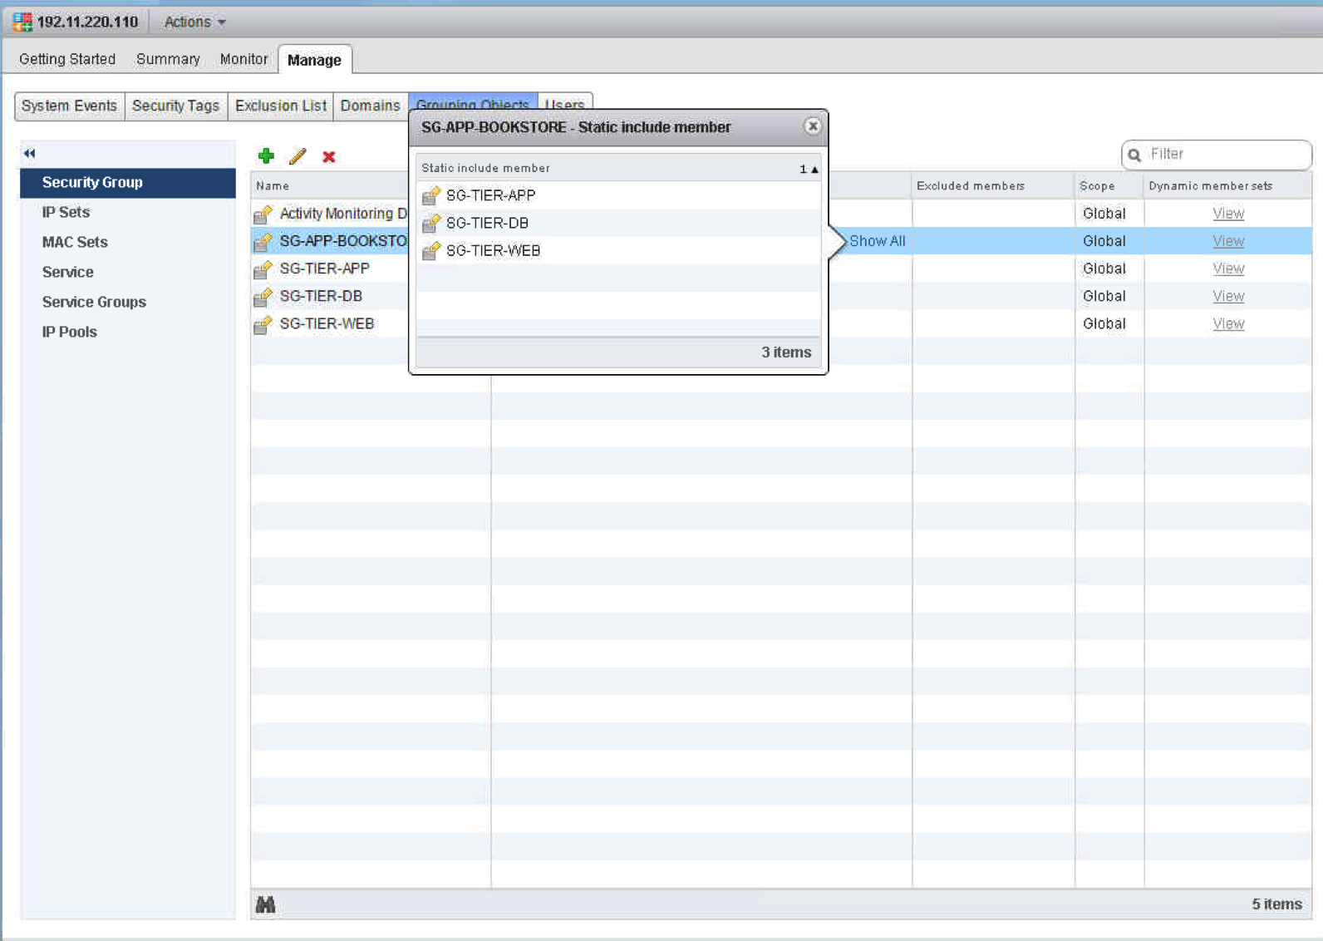This screenshot has height=941, width=1323.
Task: Click Show All link for SG-APP-BOOKSTORE
Action: pos(877,241)
